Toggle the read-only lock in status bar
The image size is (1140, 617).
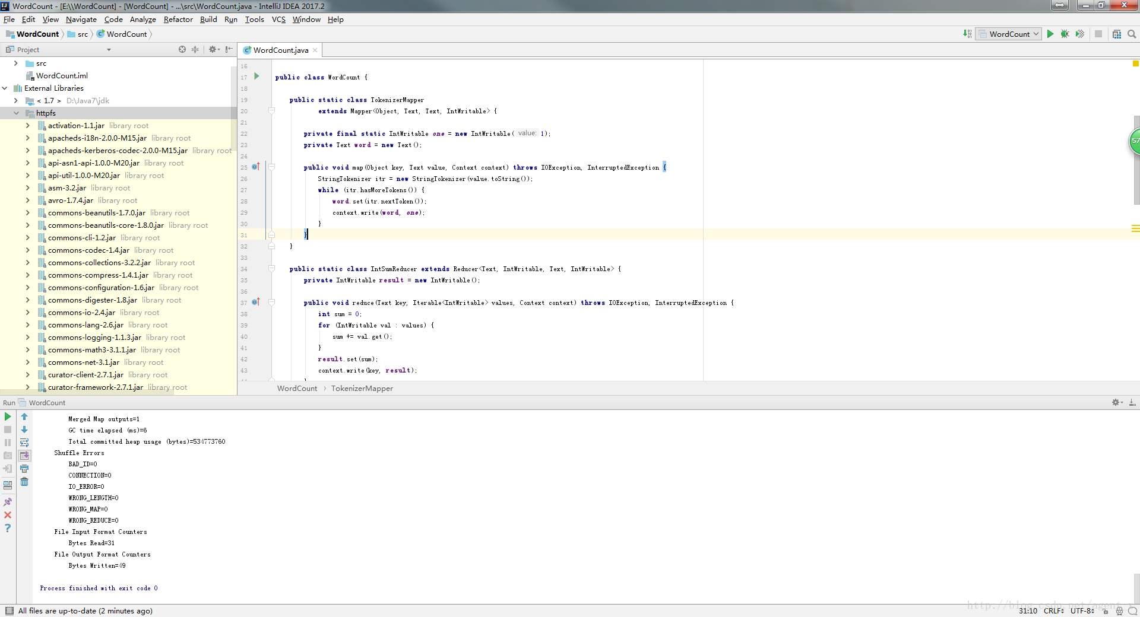(x=1105, y=610)
